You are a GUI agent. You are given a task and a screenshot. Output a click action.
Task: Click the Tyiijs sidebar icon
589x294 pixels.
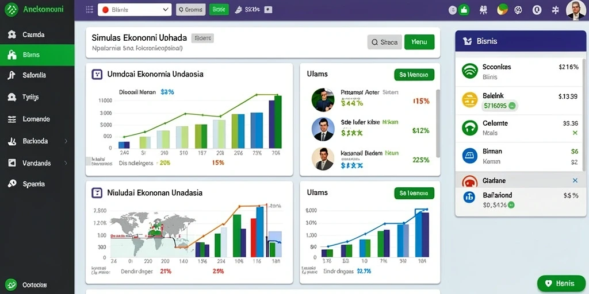(x=12, y=97)
